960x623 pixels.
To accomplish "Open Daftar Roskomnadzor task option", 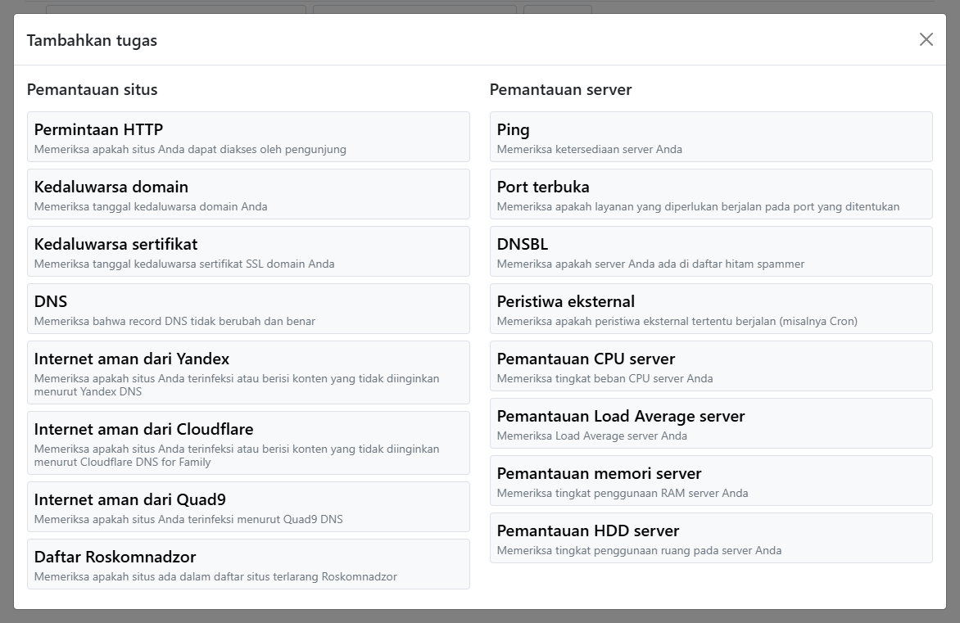I will tap(248, 564).
